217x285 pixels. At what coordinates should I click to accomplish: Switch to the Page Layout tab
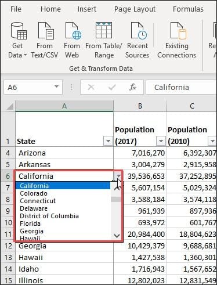pos(135,9)
